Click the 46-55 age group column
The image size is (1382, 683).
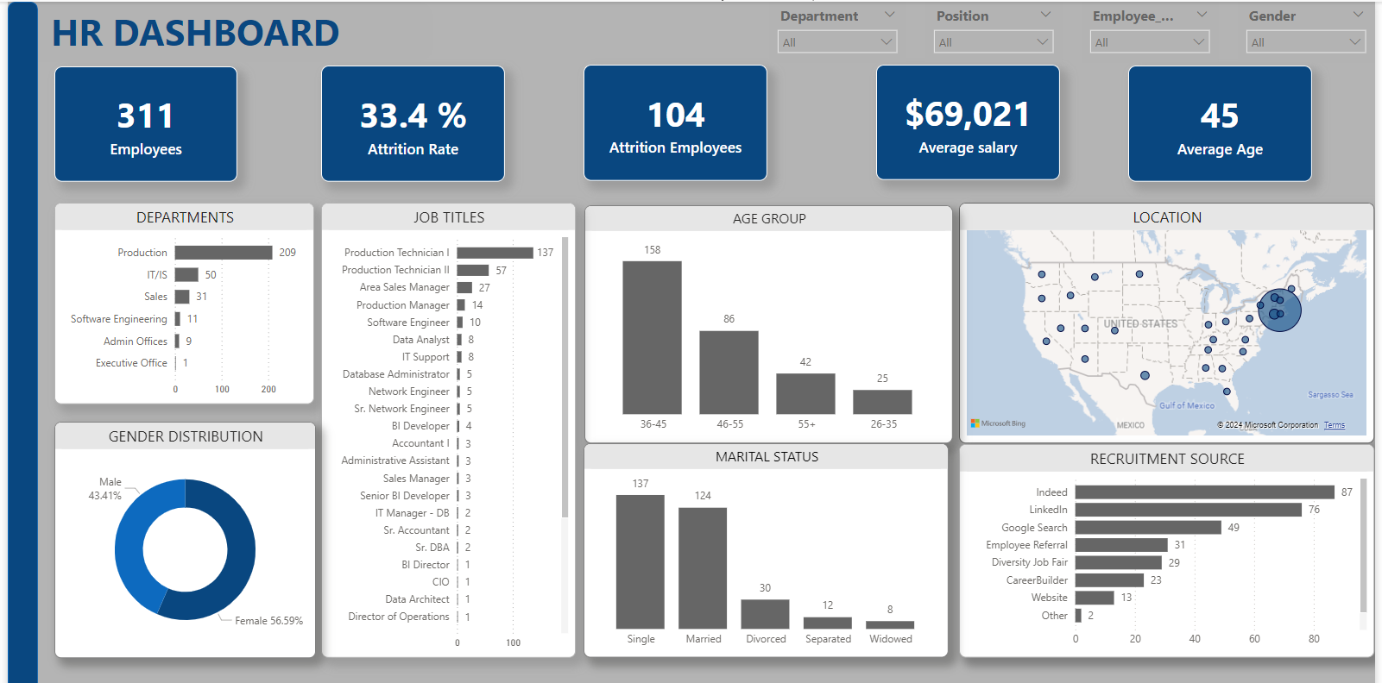[729, 372]
